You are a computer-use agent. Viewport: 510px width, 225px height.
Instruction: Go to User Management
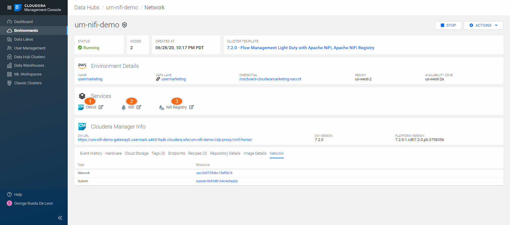click(30, 48)
